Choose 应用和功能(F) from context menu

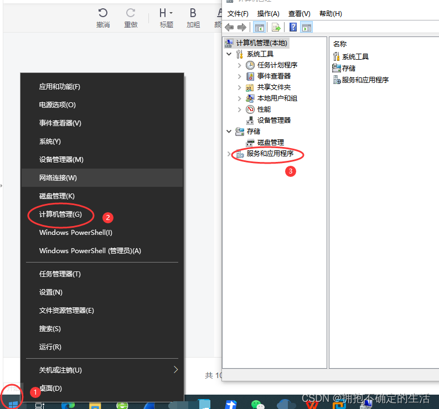point(102,87)
